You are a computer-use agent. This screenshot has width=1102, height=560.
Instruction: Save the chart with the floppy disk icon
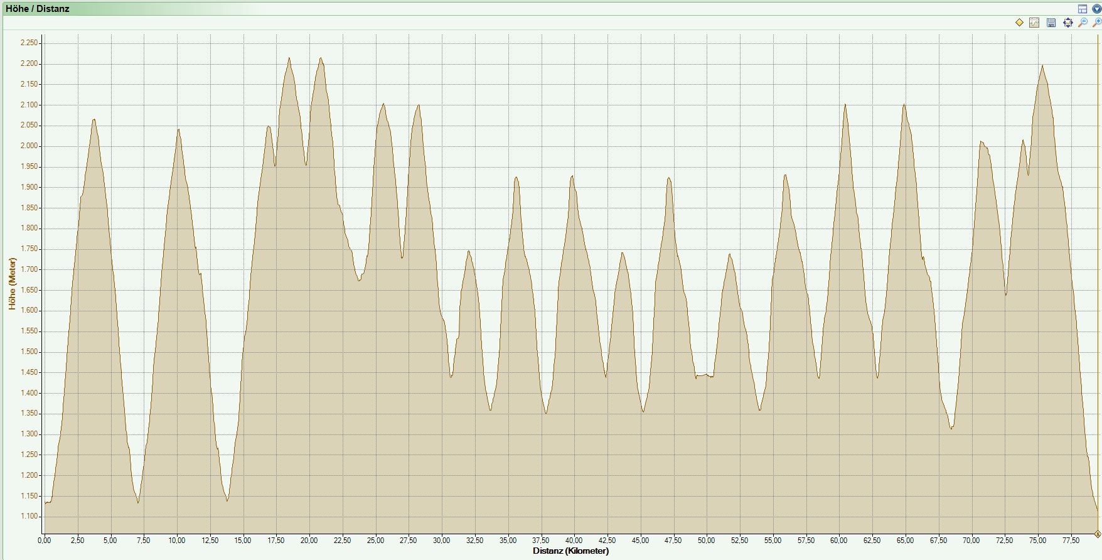pyautogui.click(x=1051, y=23)
